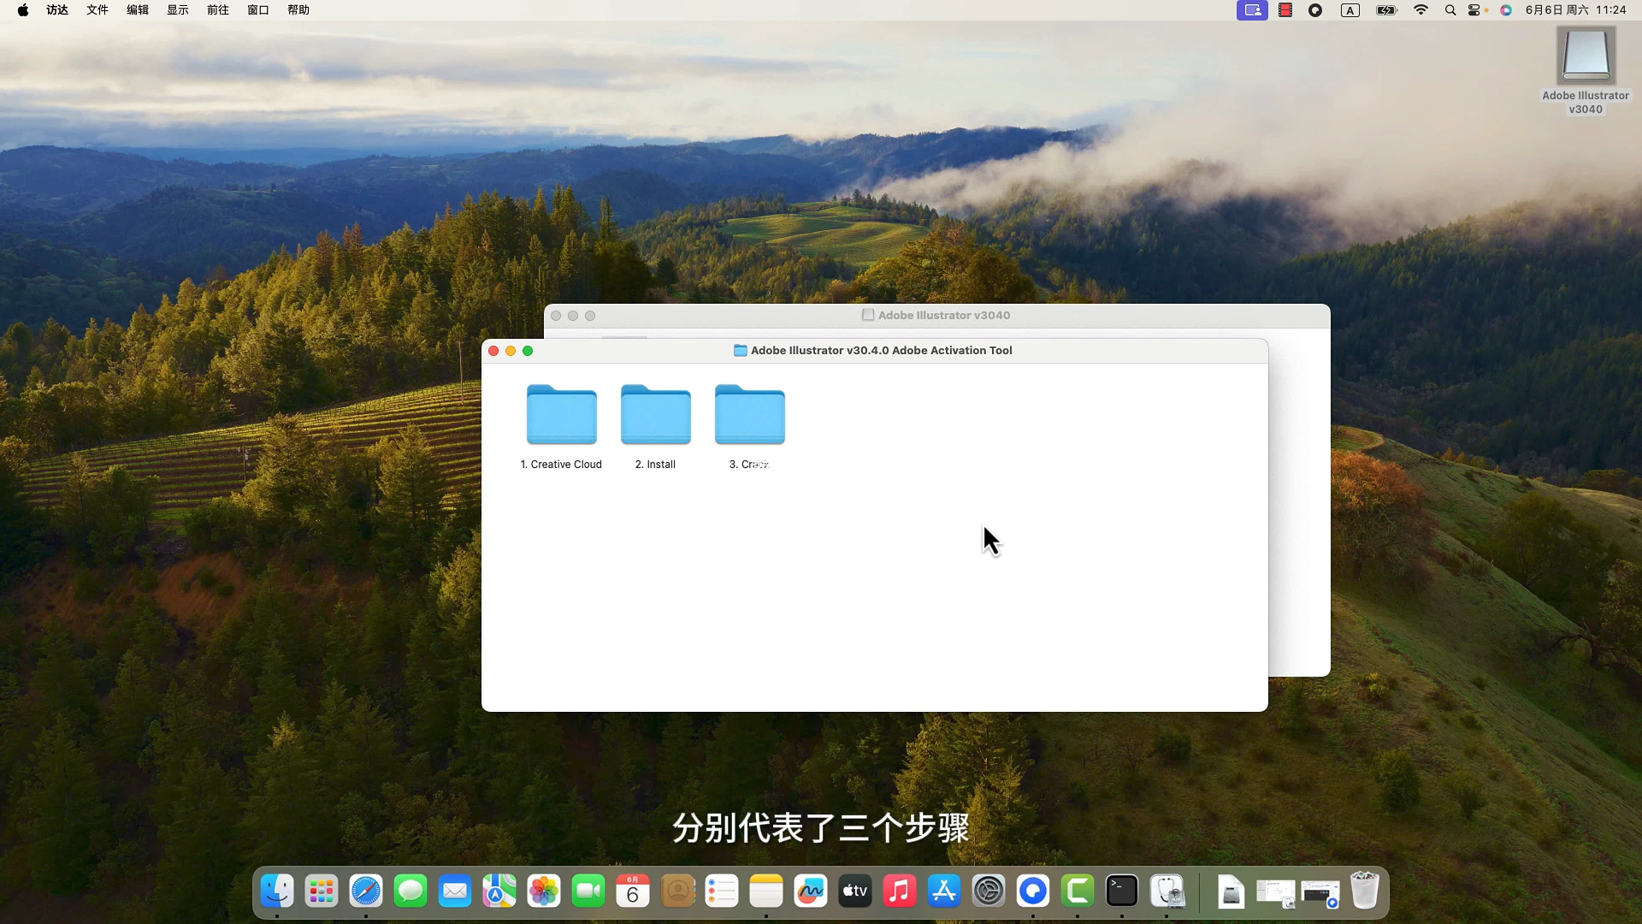Open Photos from the Dock
Viewport: 1642px width, 924px height.
[x=544, y=891]
